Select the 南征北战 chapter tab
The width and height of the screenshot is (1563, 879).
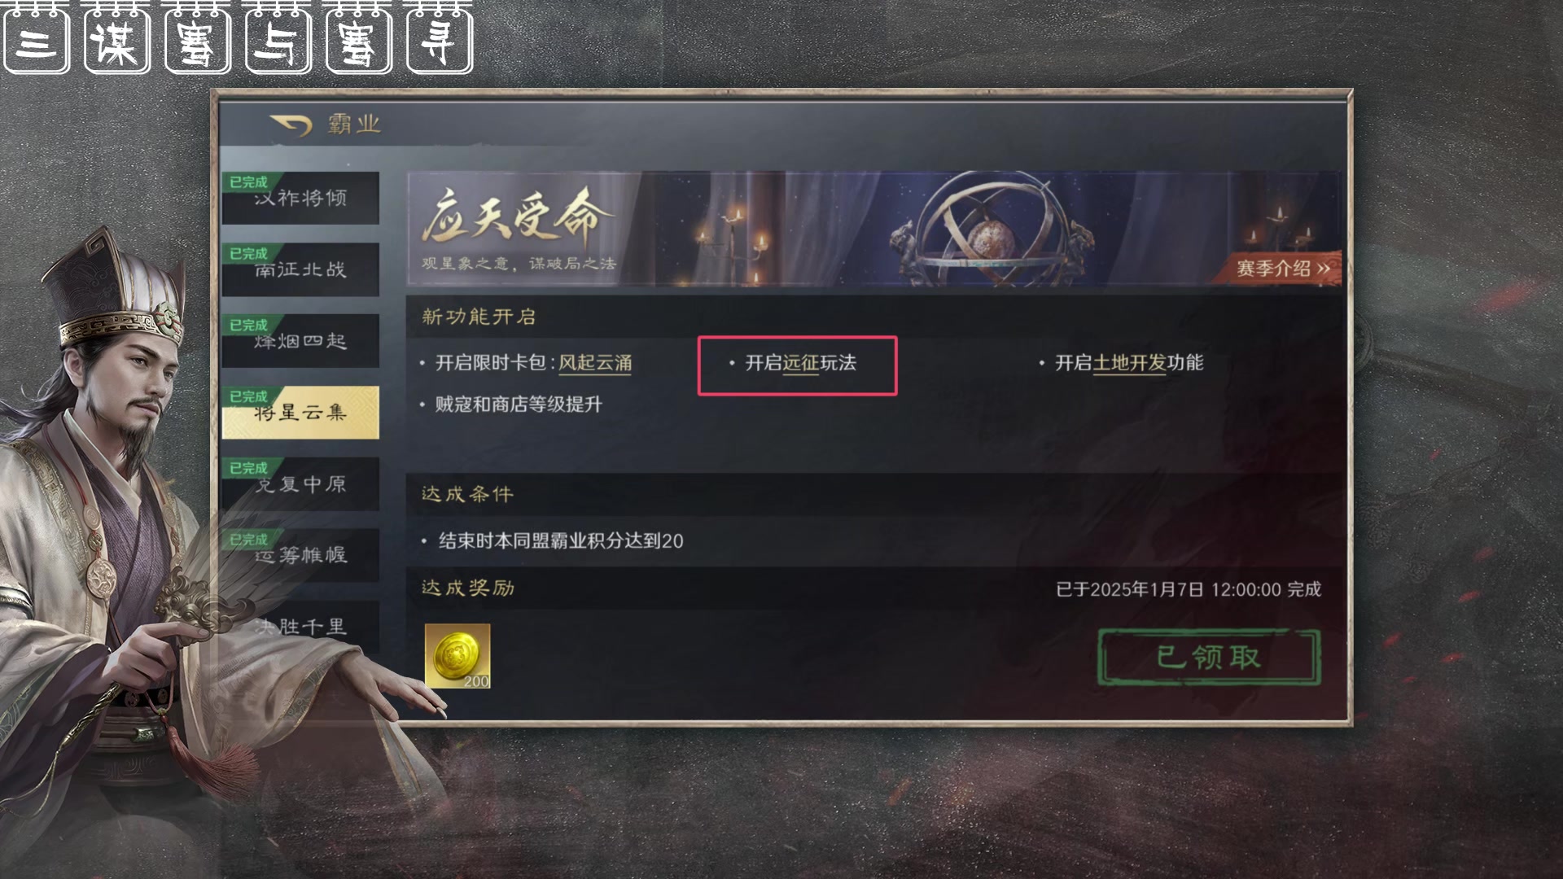(300, 269)
